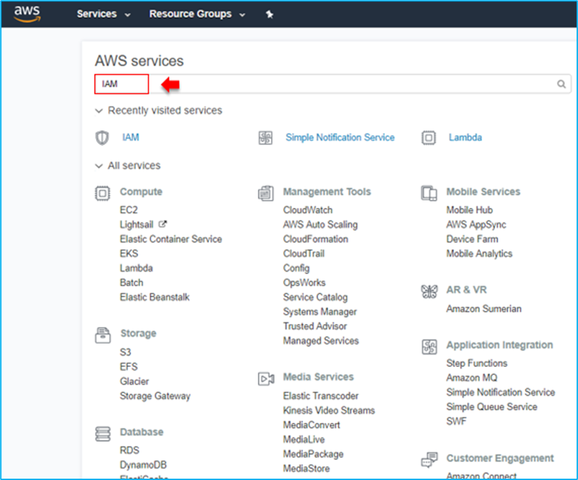Viewport: 578px width, 480px height.
Task: Open Lambda under Compute
Action: (x=136, y=268)
